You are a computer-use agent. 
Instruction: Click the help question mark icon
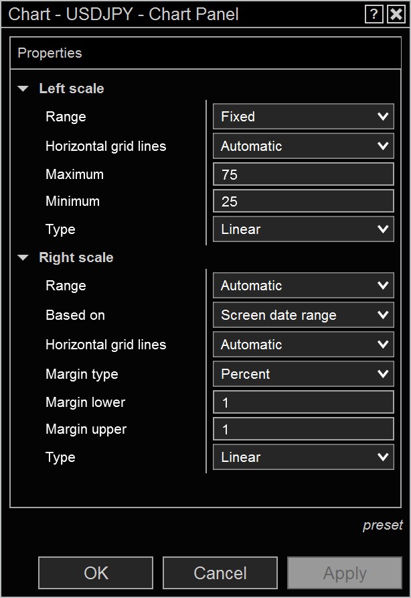pyautogui.click(x=374, y=14)
